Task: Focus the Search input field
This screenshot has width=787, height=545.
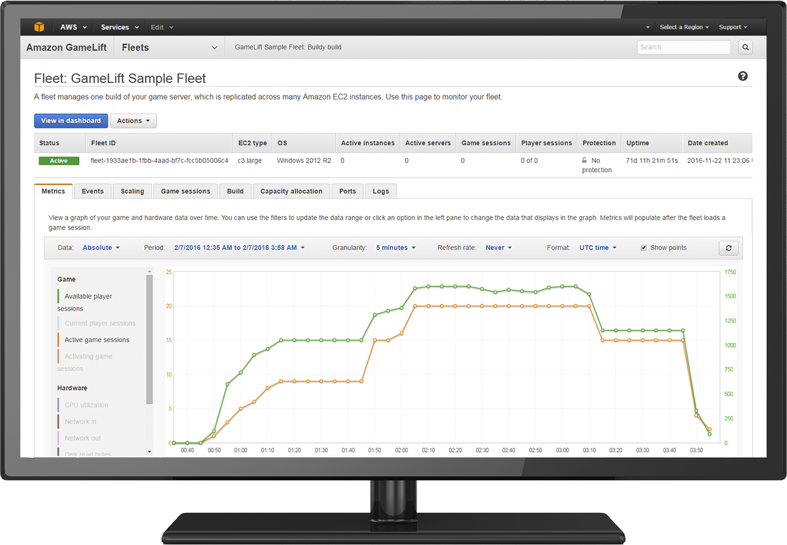Action: click(x=684, y=47)
